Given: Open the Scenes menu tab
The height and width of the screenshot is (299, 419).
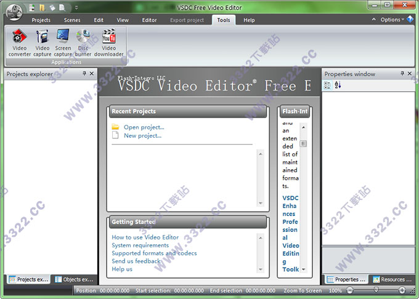Looking at the screenshot, I should point(72,20).
